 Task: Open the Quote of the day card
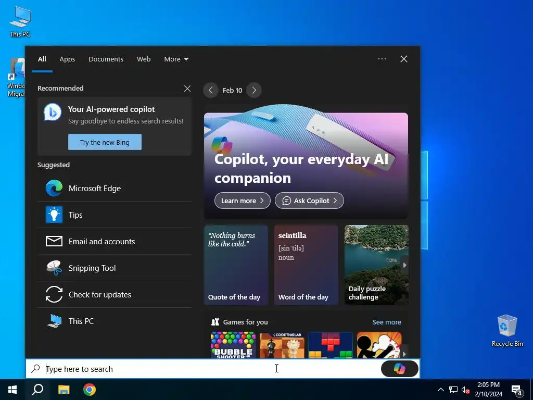click(x=236, y=265)
